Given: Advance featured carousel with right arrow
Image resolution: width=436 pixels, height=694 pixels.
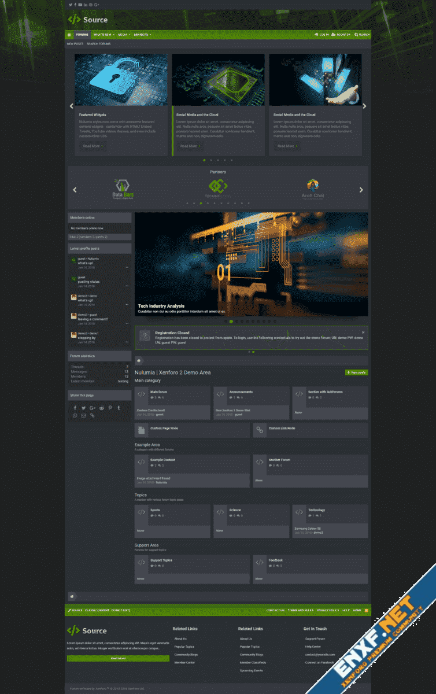Looking at the screenshot, I should pyautogui.click(x=364, y=106).
